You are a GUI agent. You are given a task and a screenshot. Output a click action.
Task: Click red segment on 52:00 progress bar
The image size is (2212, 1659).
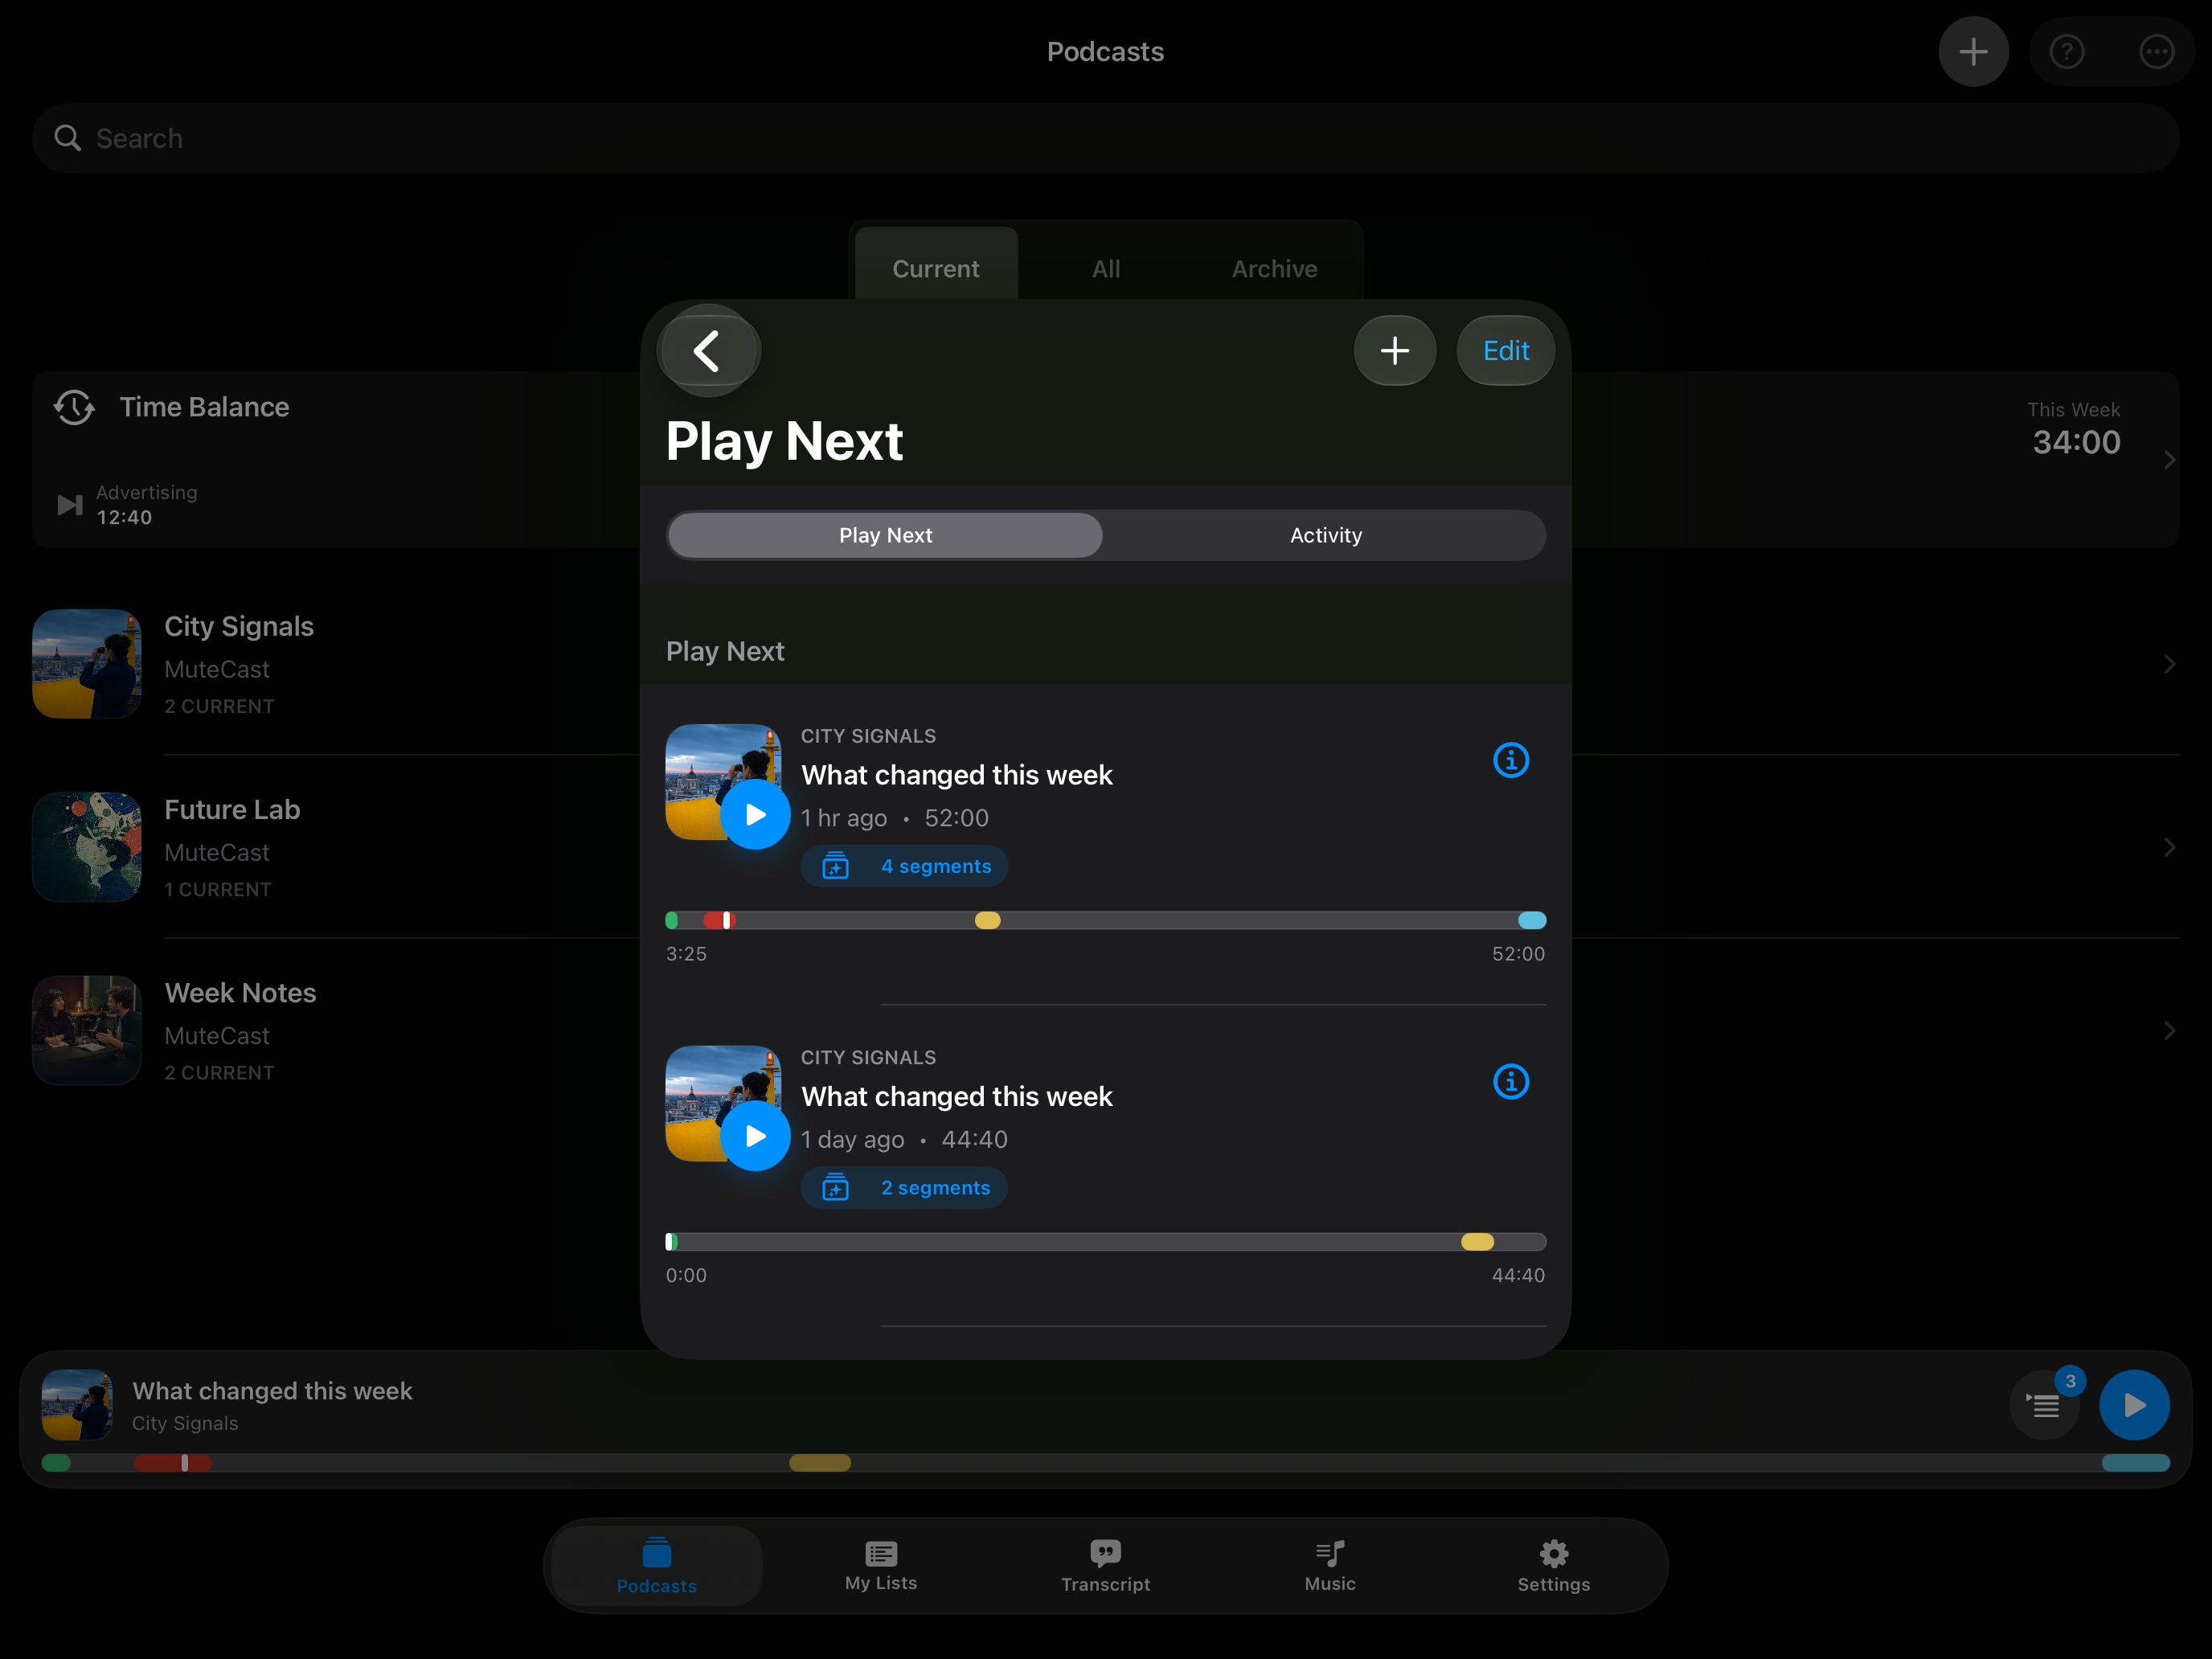click(x=718, y=921)
